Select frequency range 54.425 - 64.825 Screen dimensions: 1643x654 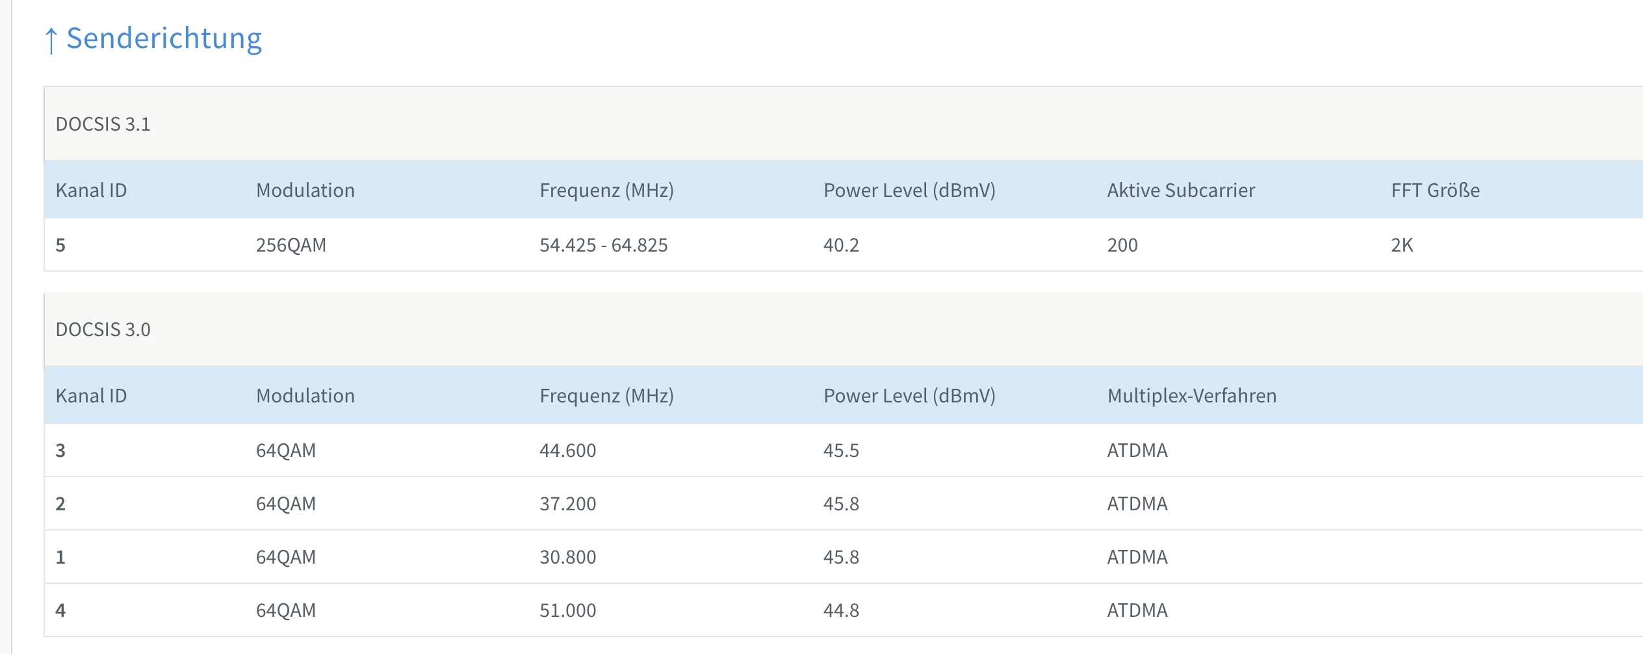pyautogui.click(x=603, y=245)
